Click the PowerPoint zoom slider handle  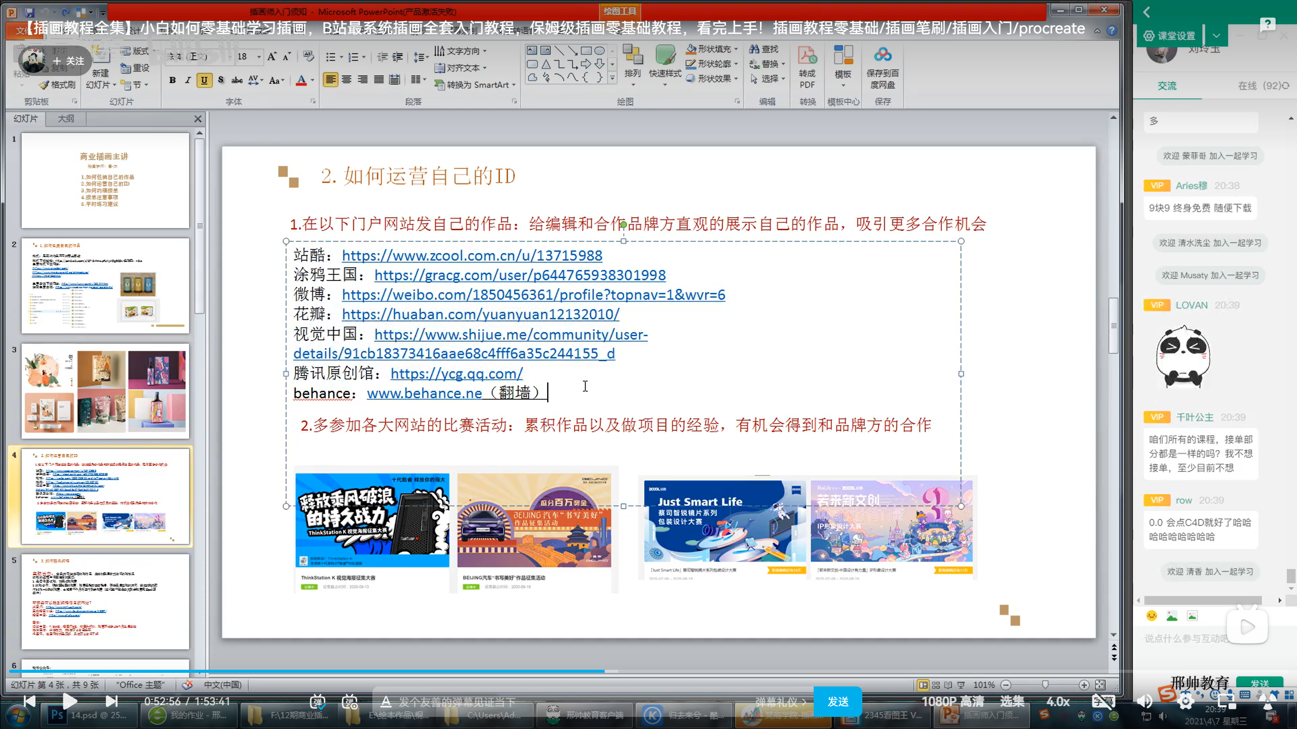pyautogui.click(x=1045, y=684)
